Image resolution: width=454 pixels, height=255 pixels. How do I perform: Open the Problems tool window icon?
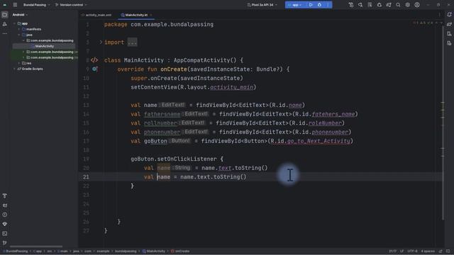pyautogui.click(x=5, y=215)
